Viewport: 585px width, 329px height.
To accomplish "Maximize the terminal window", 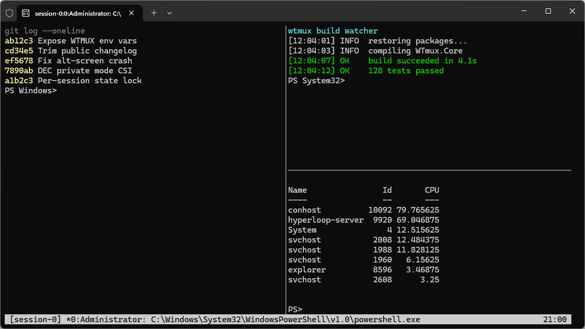I will [548, 11].
